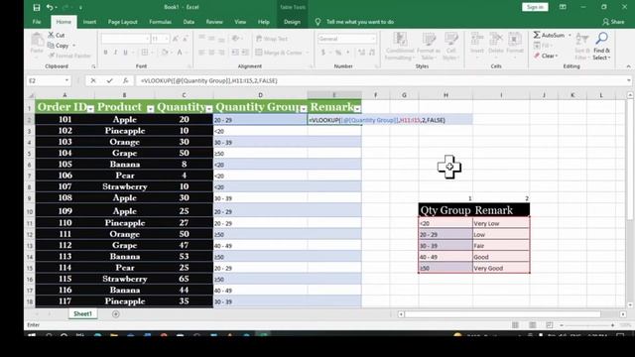
Task: Click the Sign in button
Action: pyautogui.click(x=535, y=7)
